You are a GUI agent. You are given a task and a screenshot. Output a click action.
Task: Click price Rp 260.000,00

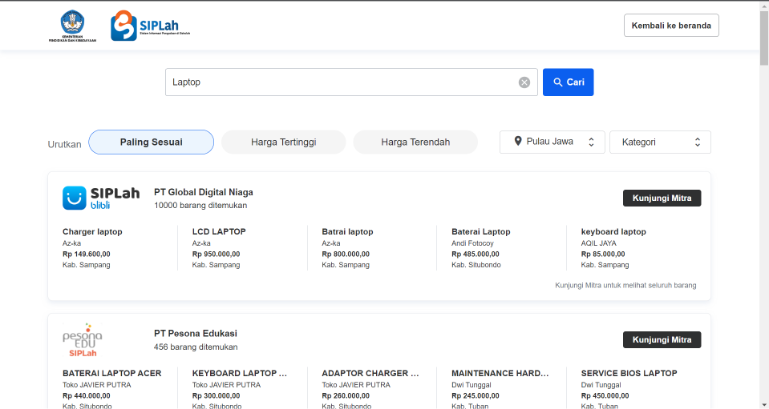[x=346, y=395]
